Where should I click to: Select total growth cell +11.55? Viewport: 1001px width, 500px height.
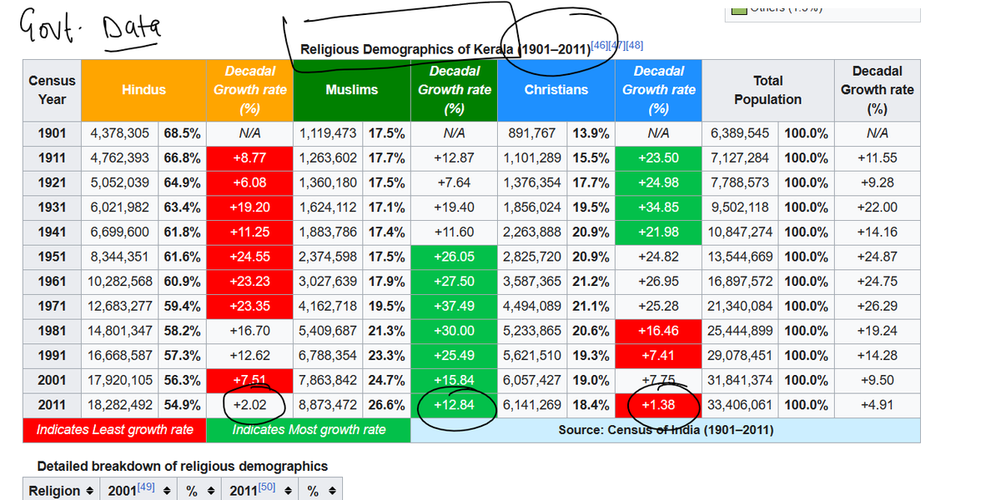877,157
